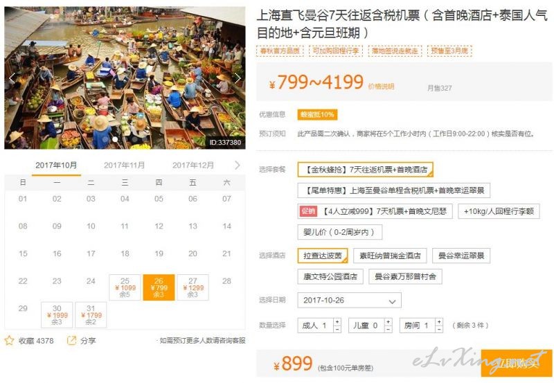Switch calendar to 2017年12月 tab

point(193,166)
